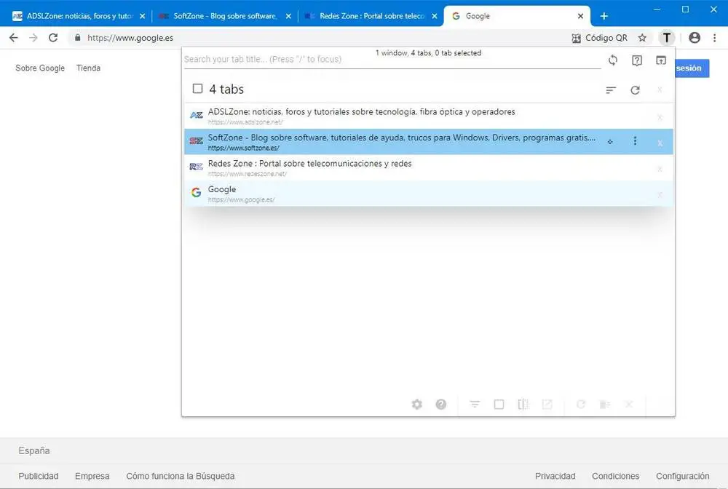Open the Chrome three-dot menu
Screen dimensions: 728x489
point(715,38)
